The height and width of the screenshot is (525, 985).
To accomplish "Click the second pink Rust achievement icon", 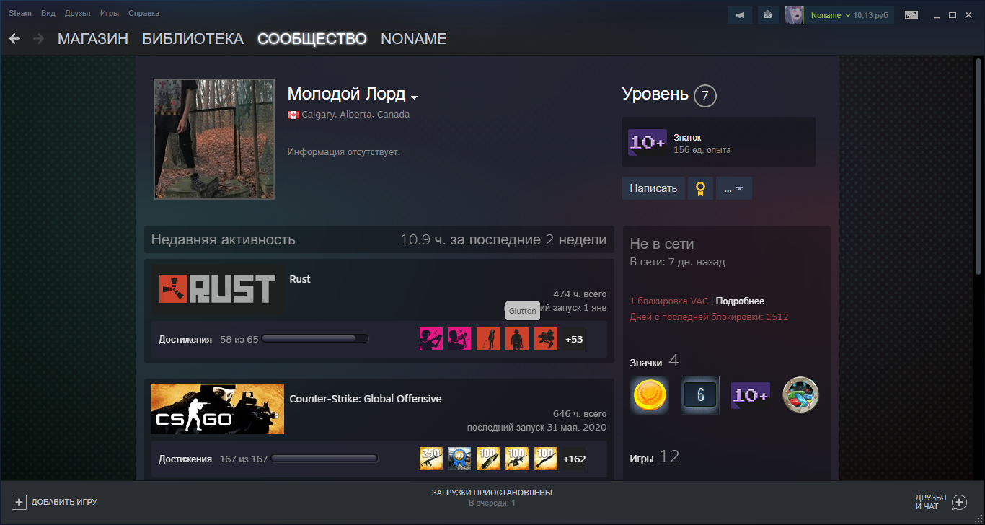I will 459,339.
